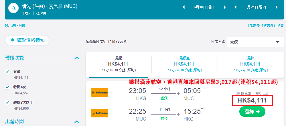Click the HK$4,900 price under 轉機2次以上
Image resolution: width=286 pixels, height=126 pixels.
21,109
